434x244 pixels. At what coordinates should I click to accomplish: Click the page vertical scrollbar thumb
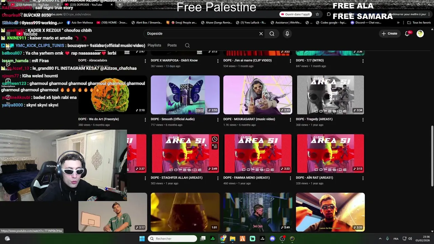(432, 156)
